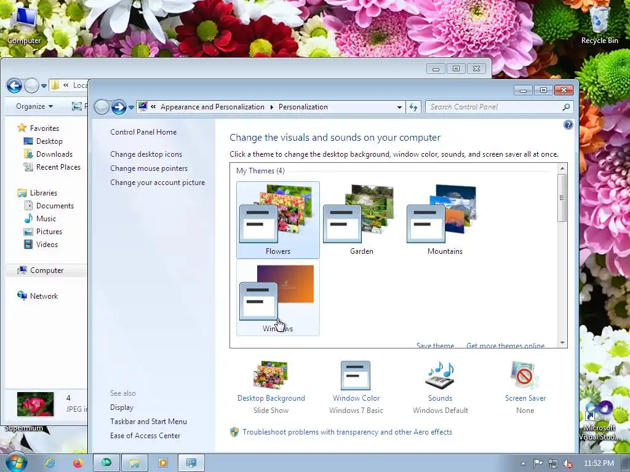Show hidden tray icons arrow
The width and height of the screenshot is (630, 472).
point(523,463)
